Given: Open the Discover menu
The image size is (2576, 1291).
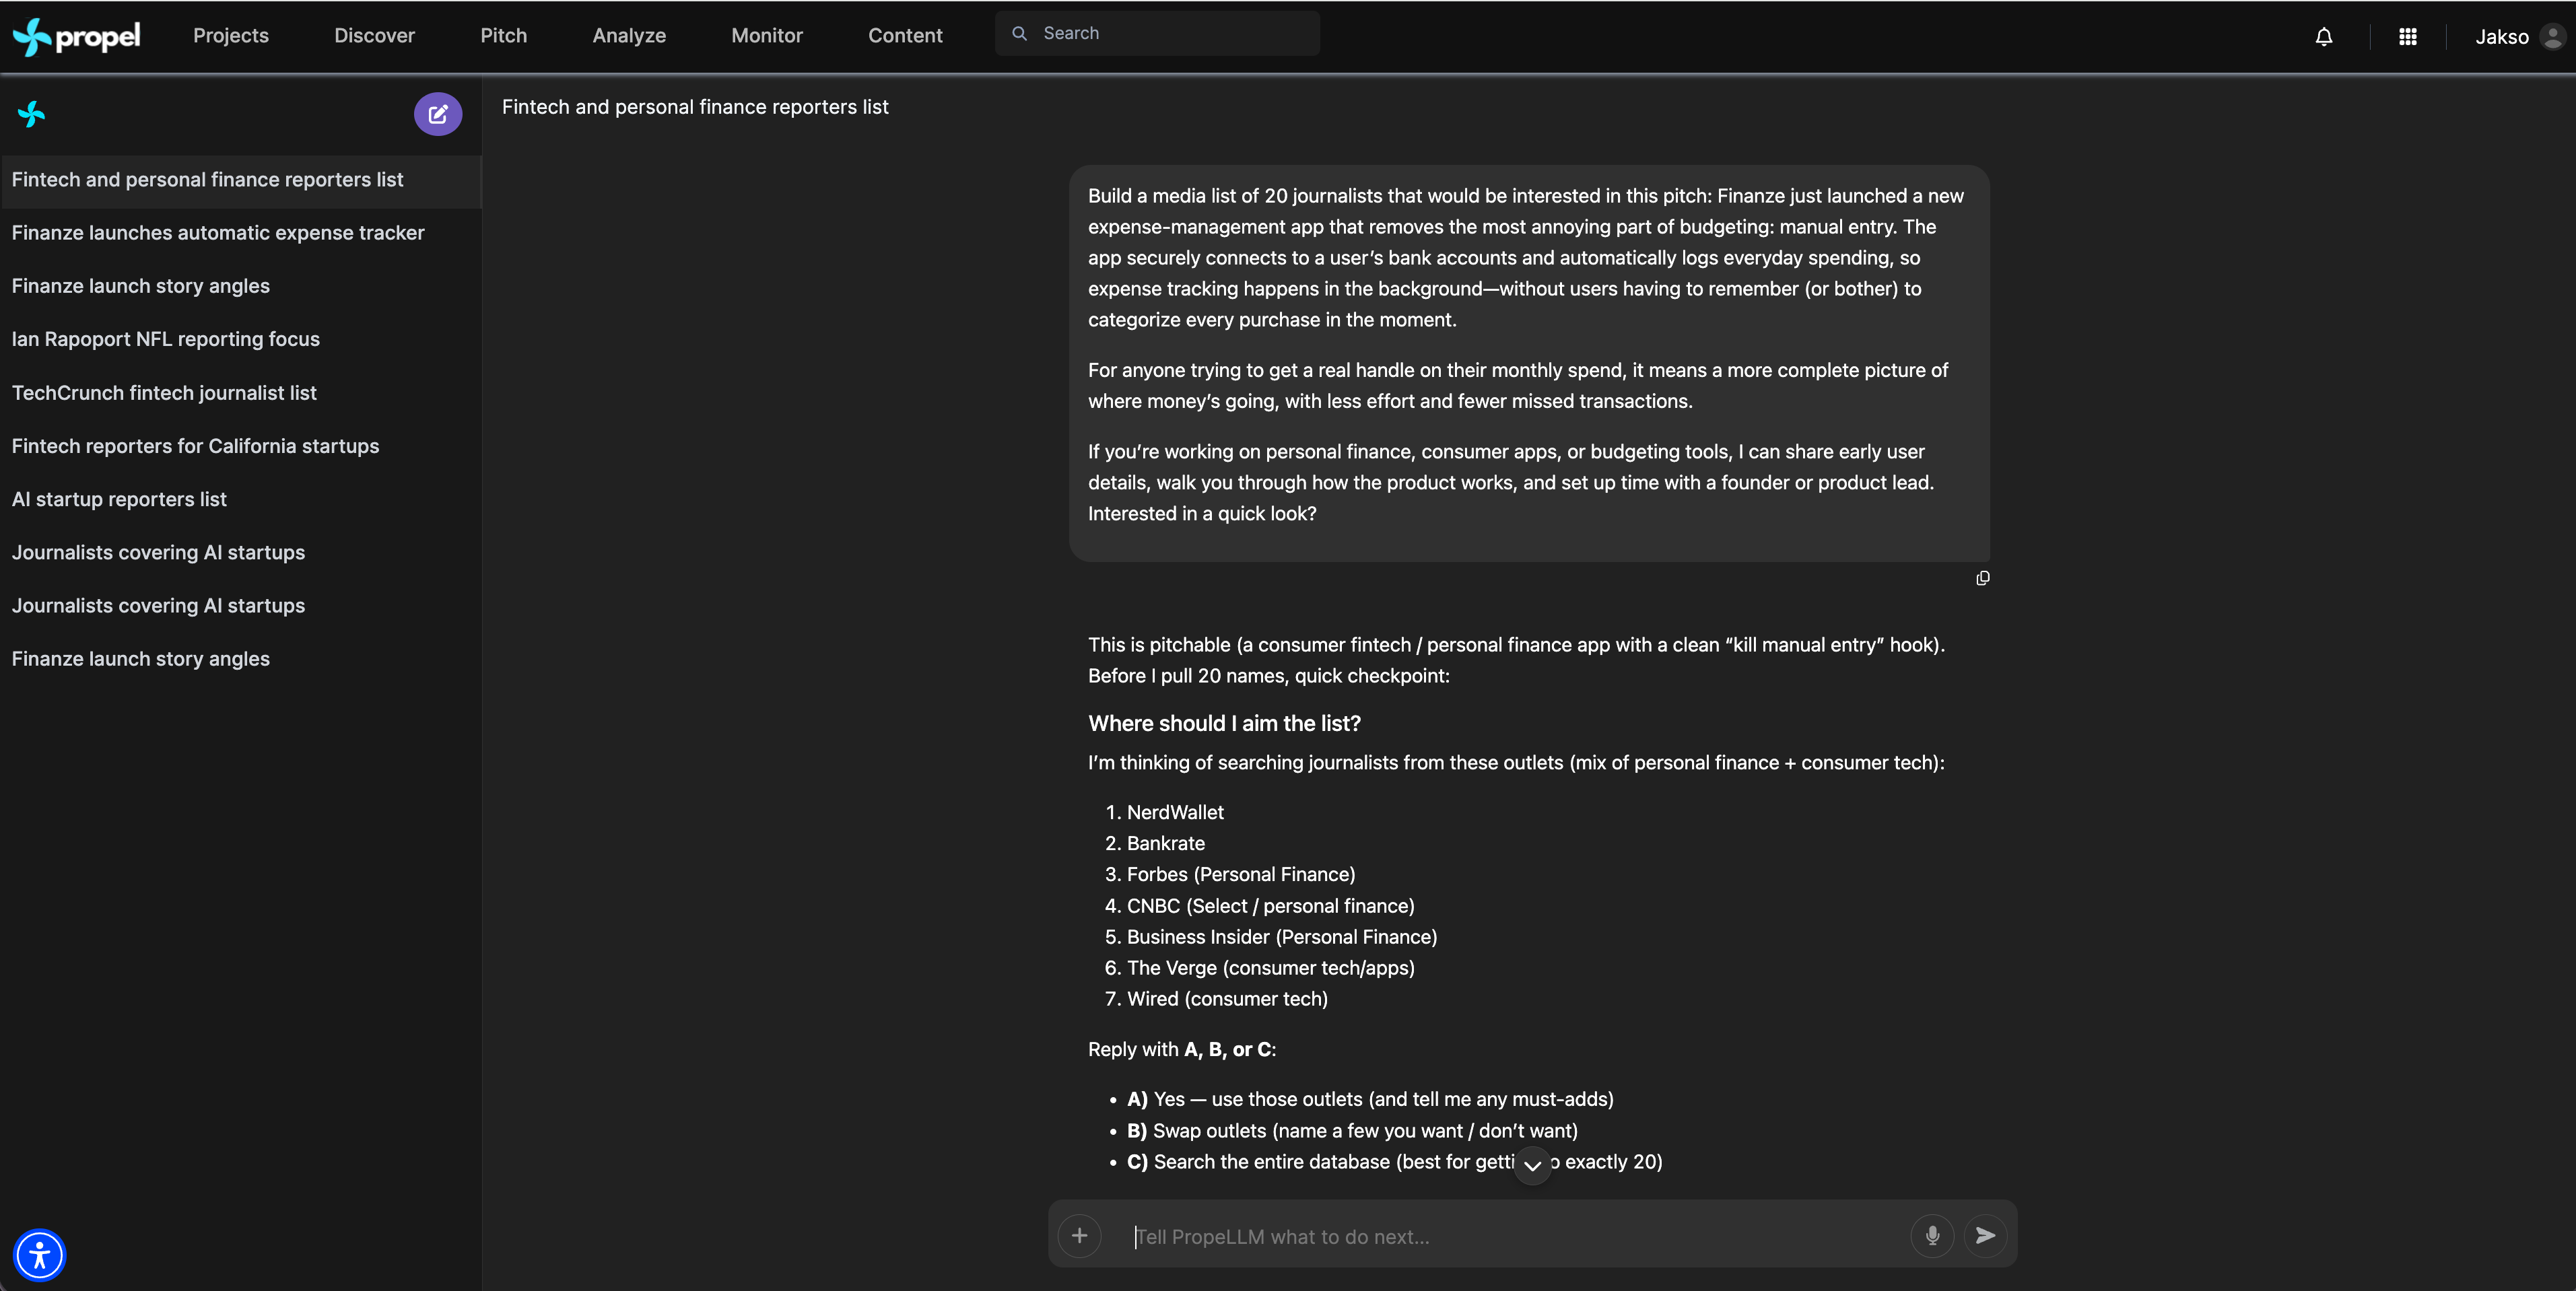Looking at the screenshot, I should click(374, 36).
